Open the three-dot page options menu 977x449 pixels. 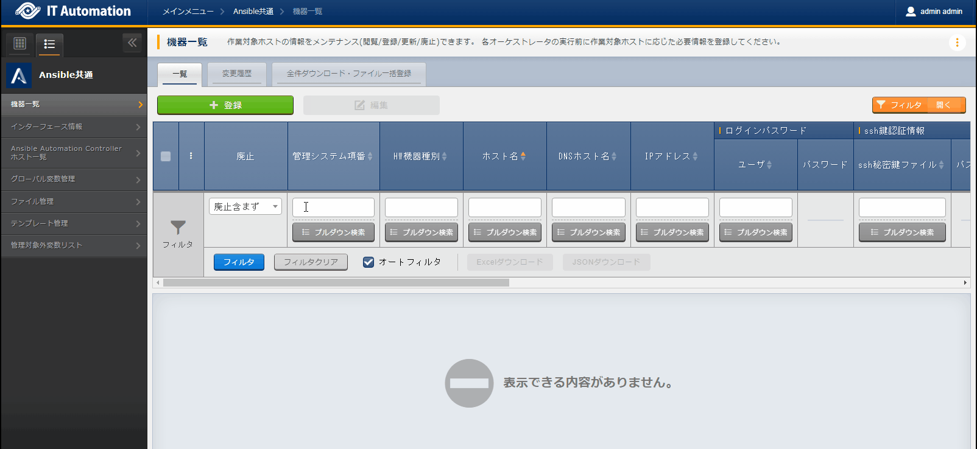pos(957,43)
